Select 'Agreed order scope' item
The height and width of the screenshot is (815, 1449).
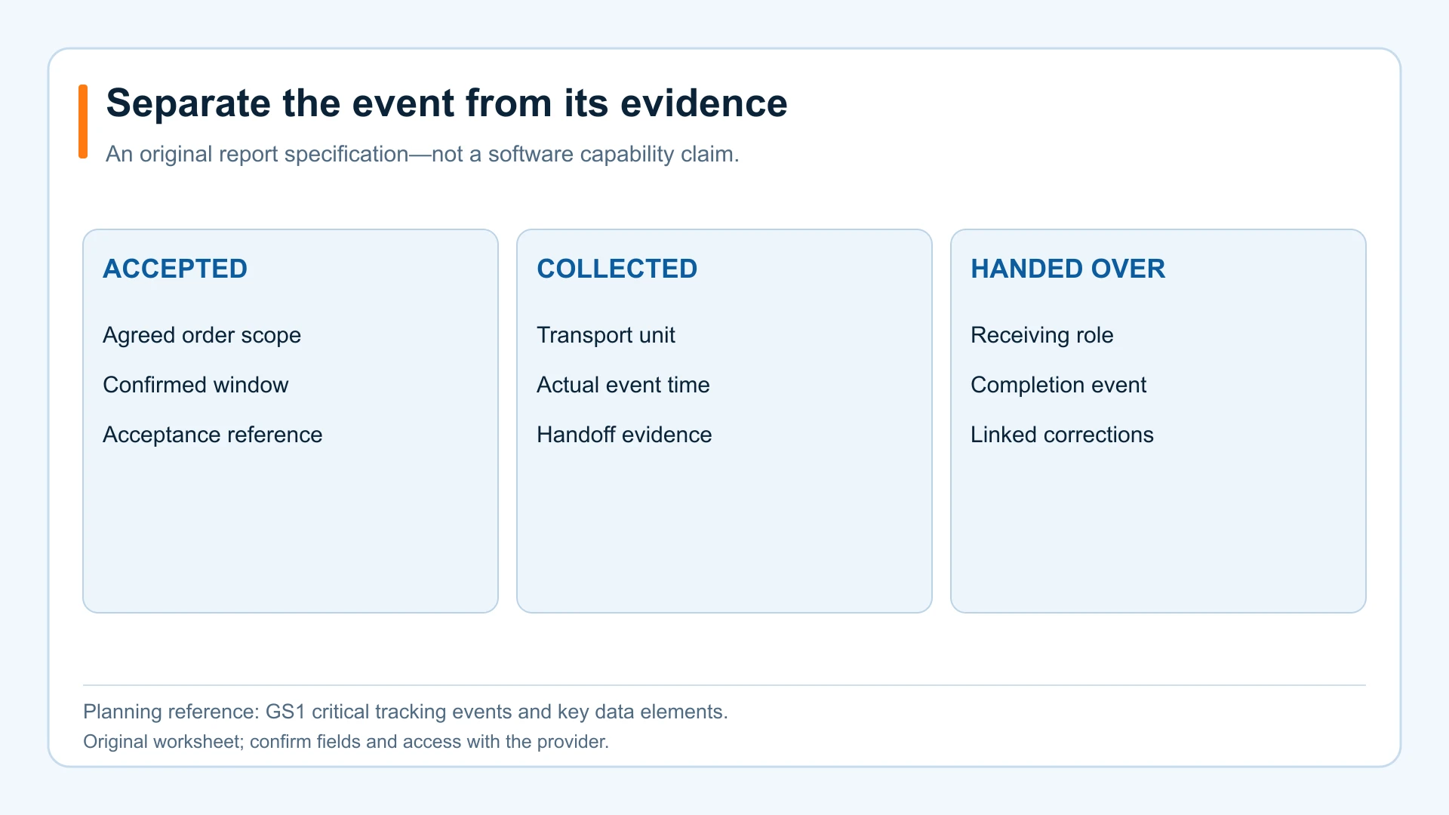click(x=202, y=335)
